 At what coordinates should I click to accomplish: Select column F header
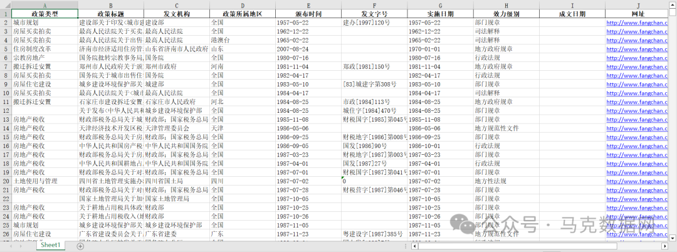374,5
